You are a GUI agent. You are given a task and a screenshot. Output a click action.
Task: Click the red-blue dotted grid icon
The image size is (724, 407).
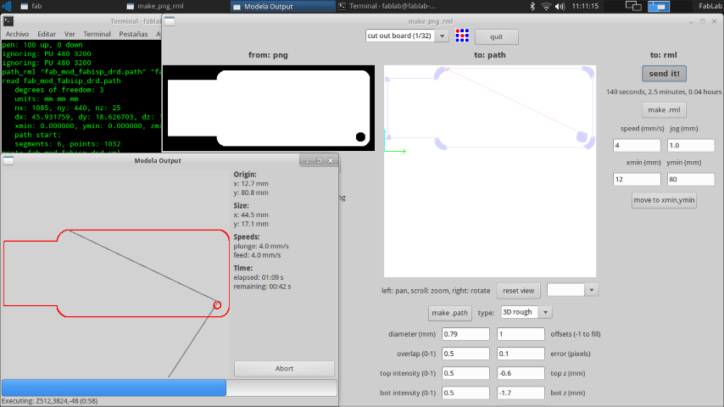(462, 36)
